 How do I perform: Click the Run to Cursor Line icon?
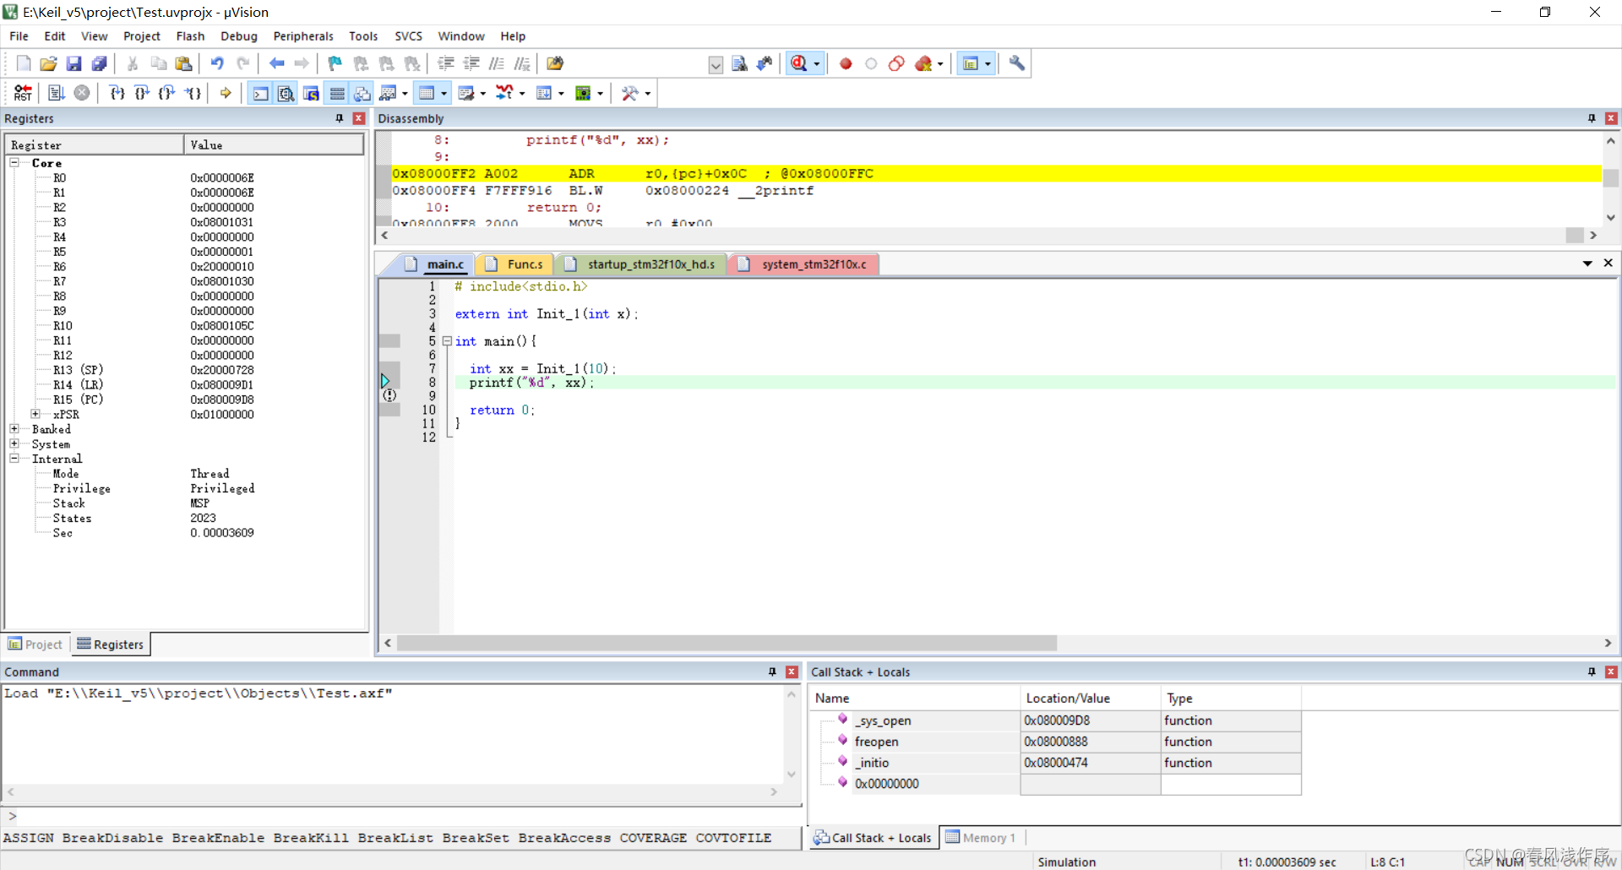[193, 93]
